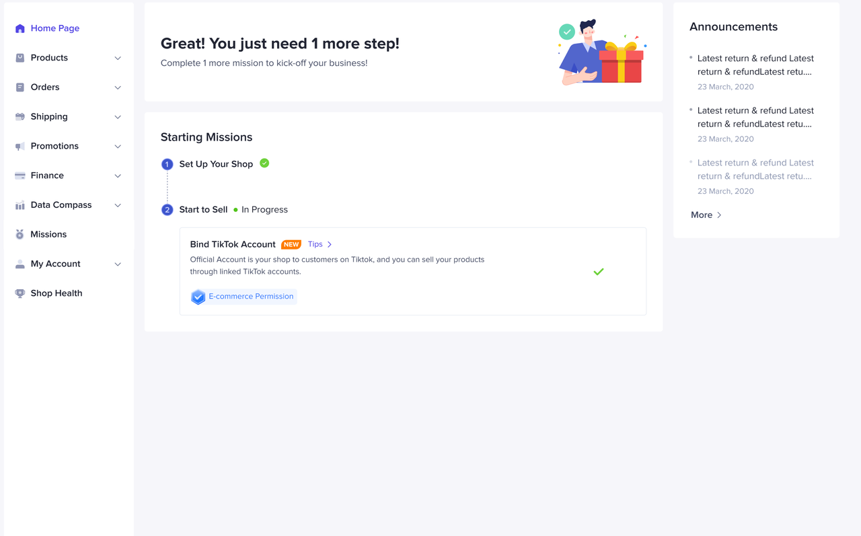Click the Home Page house icon
861x536 pixels.
[20, 29]
